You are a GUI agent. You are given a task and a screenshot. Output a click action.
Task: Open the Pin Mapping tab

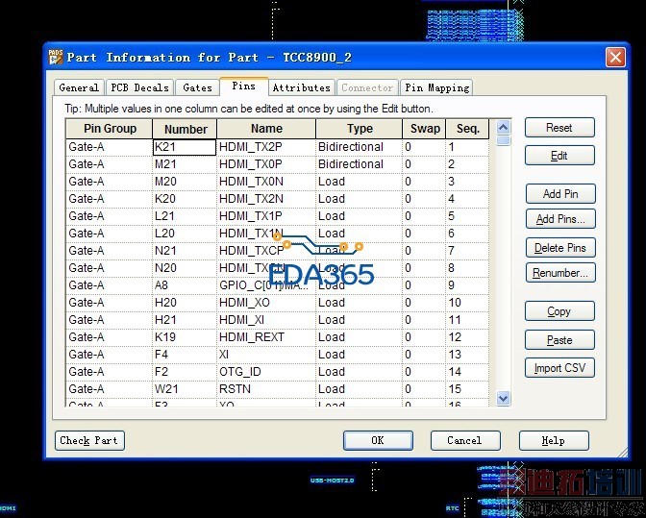click(x=436, y=87)
